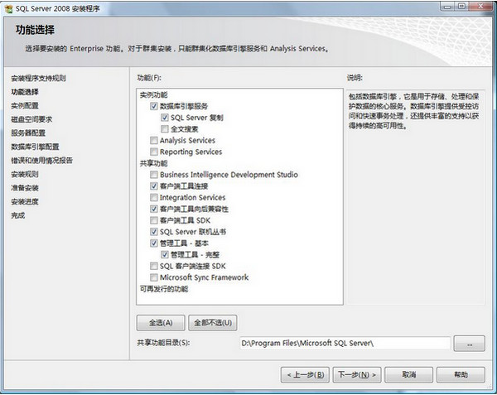
Task: Select 错误和使用情况报告 step in sidebar
Action: (x=41, y=161)
